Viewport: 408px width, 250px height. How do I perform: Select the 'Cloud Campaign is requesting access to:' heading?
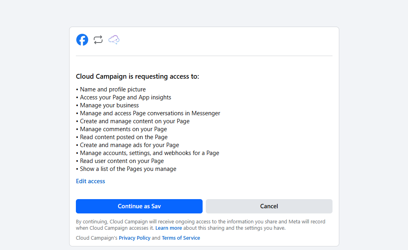pyautogui.click(x=137, y=77)
